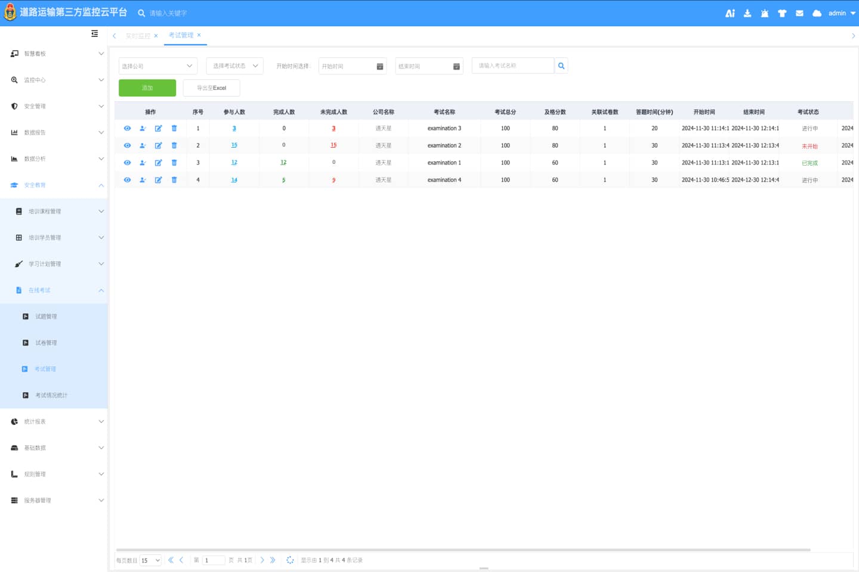Click the download icon in top bar

747,13
